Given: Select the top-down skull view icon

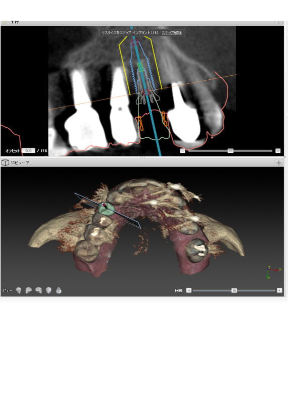Looking at the screenshot, I should 59,290.
